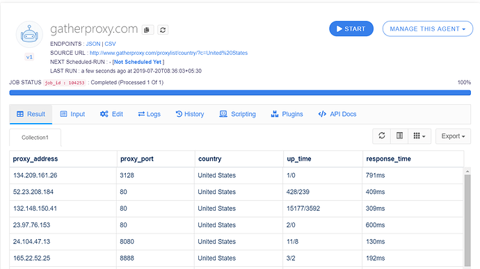Screen dimensions: 480x269
Task: Open the CSV endpoint link
Action: point(110,44)
